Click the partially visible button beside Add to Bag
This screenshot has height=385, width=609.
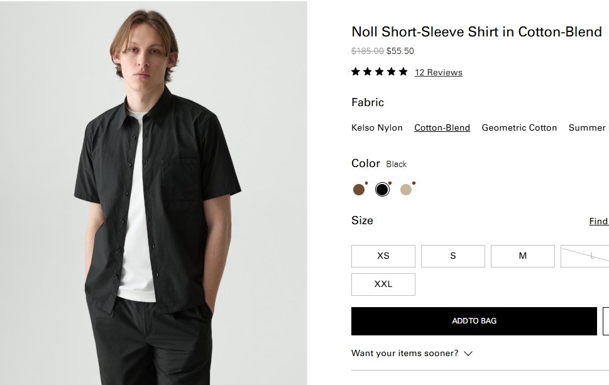[x=605, y=321]
